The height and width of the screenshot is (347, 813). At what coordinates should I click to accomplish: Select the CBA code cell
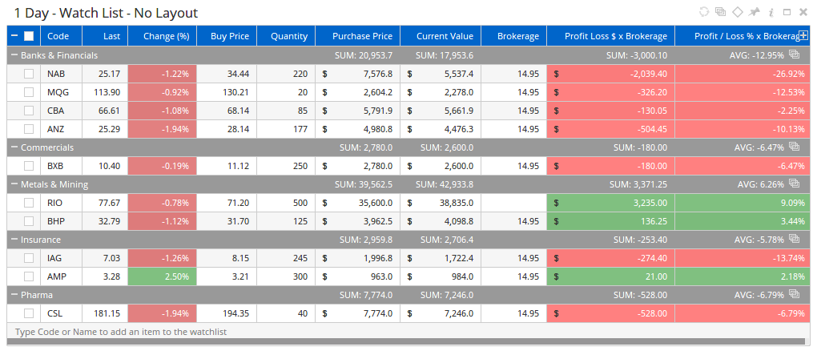click(x=61, y=111)
